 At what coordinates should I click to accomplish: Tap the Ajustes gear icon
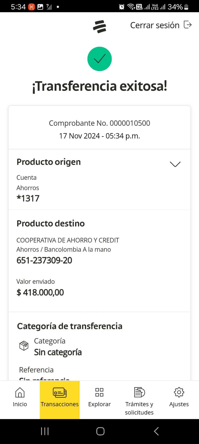tap(179, 392)
